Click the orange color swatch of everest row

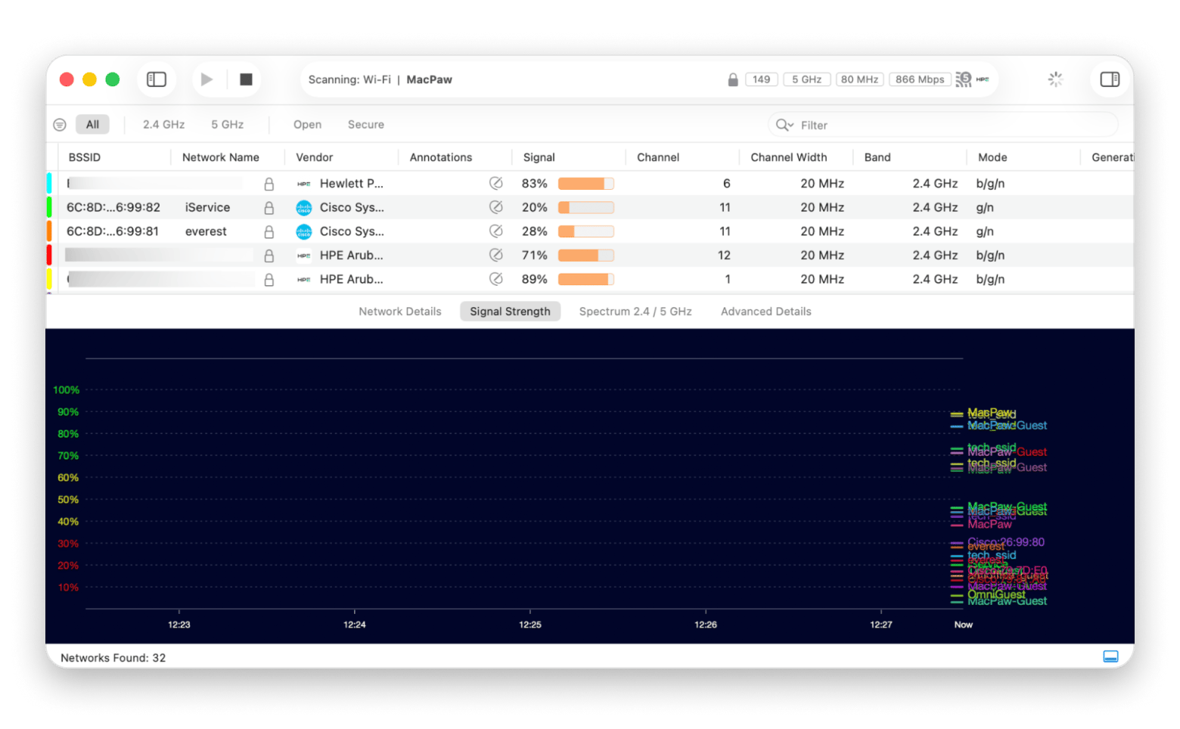pos(49,231)
